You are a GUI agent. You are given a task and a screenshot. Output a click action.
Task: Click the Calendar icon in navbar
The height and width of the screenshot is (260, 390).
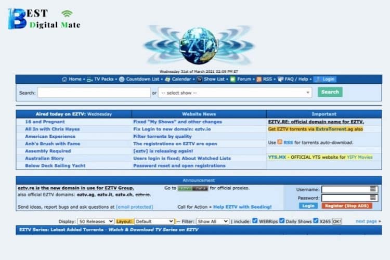[167, 80]
